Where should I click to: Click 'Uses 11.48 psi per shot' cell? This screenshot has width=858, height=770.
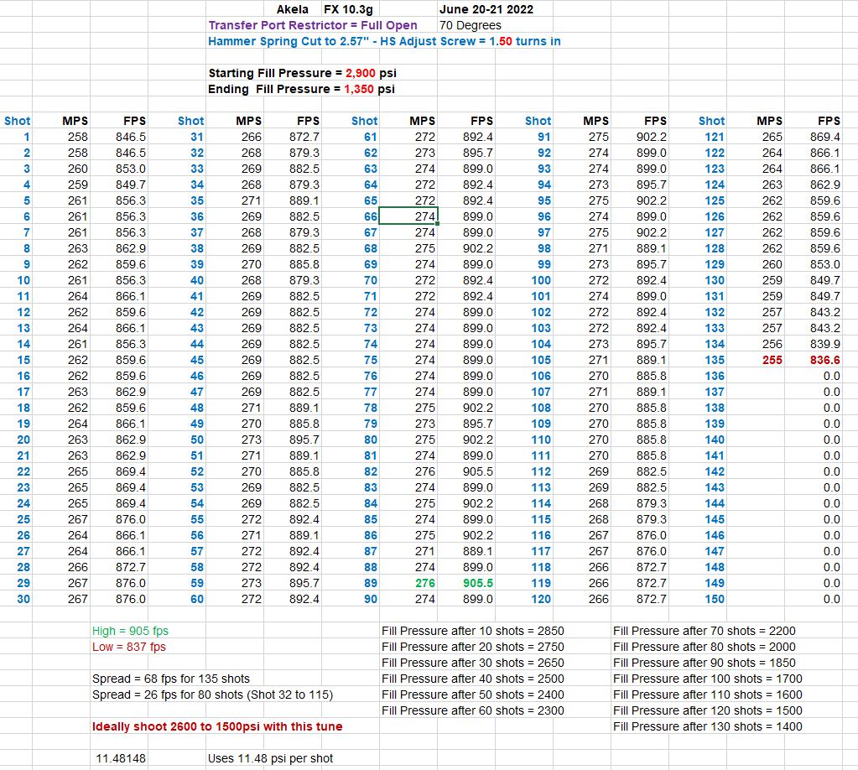(x=270, y=758)
